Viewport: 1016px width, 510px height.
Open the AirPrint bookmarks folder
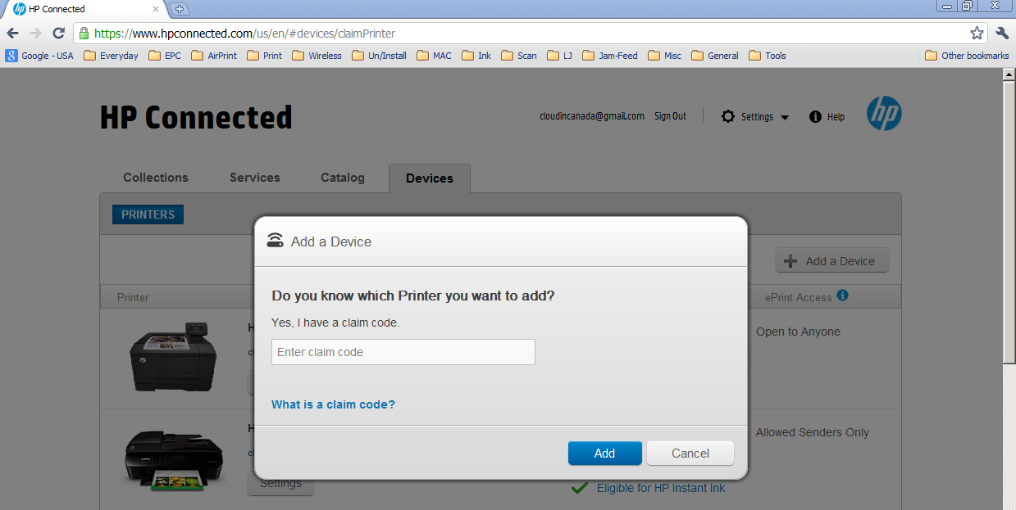click(x=214, y=56)
